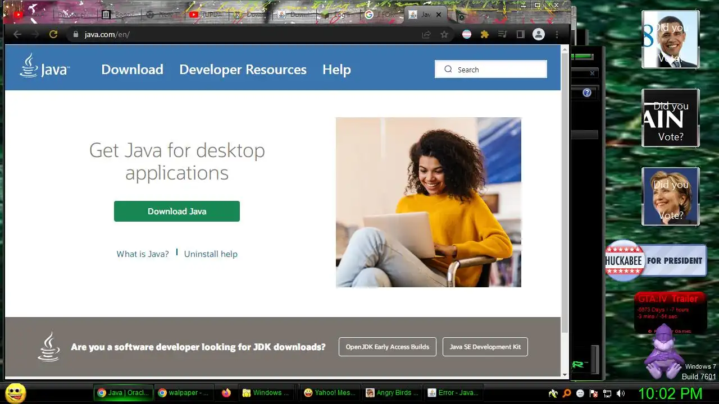This screenshot has height=404, width=719.
Task: Open the Download menu item
Action: [132, 70]
